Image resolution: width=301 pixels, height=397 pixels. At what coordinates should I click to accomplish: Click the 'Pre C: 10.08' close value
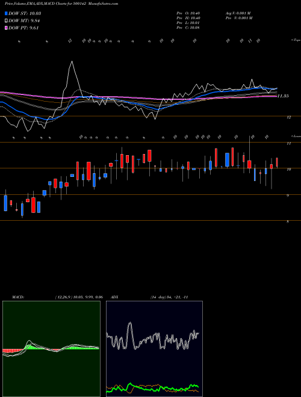[188, 28]
